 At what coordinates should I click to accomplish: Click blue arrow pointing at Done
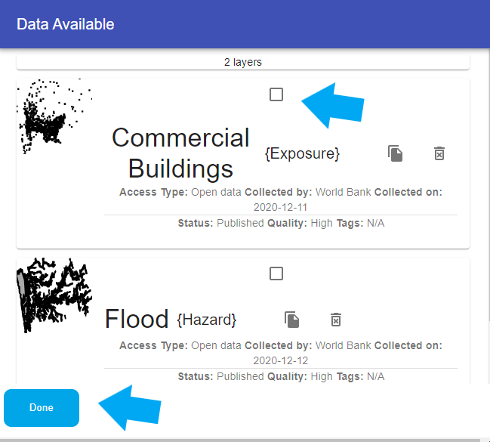tap(130, 408)
